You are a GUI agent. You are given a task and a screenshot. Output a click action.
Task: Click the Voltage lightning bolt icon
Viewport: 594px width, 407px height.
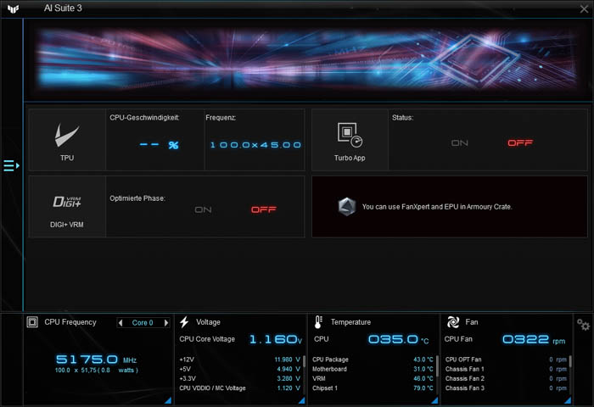tap(184, 322)
